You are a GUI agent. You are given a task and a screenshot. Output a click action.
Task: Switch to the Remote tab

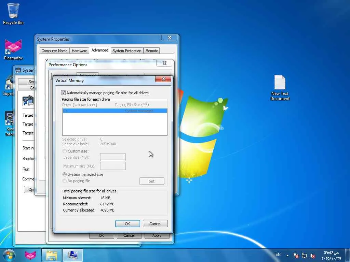pyautogui.click(x=152, y=51)
